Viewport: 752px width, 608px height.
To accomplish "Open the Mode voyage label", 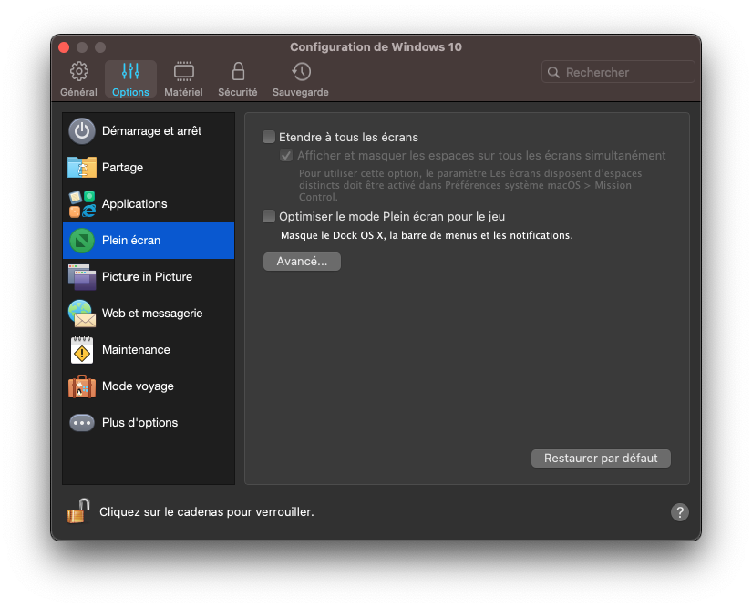I will point(138,386).
